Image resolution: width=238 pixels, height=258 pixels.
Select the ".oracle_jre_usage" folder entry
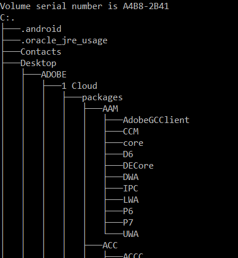pos(64,41)
